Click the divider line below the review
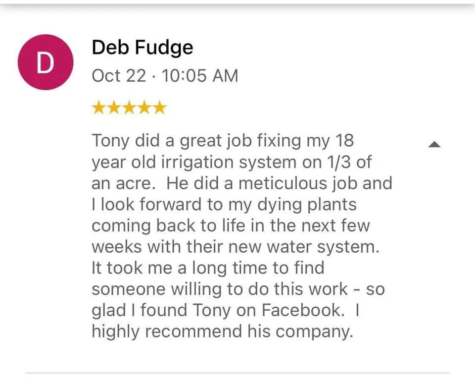 [237, 373]
